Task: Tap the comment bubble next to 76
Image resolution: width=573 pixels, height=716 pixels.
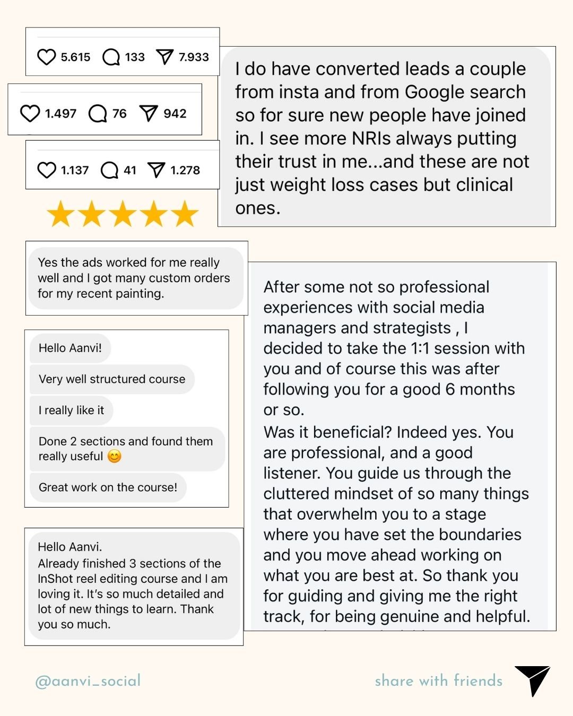Action: [x=98, y=113]
